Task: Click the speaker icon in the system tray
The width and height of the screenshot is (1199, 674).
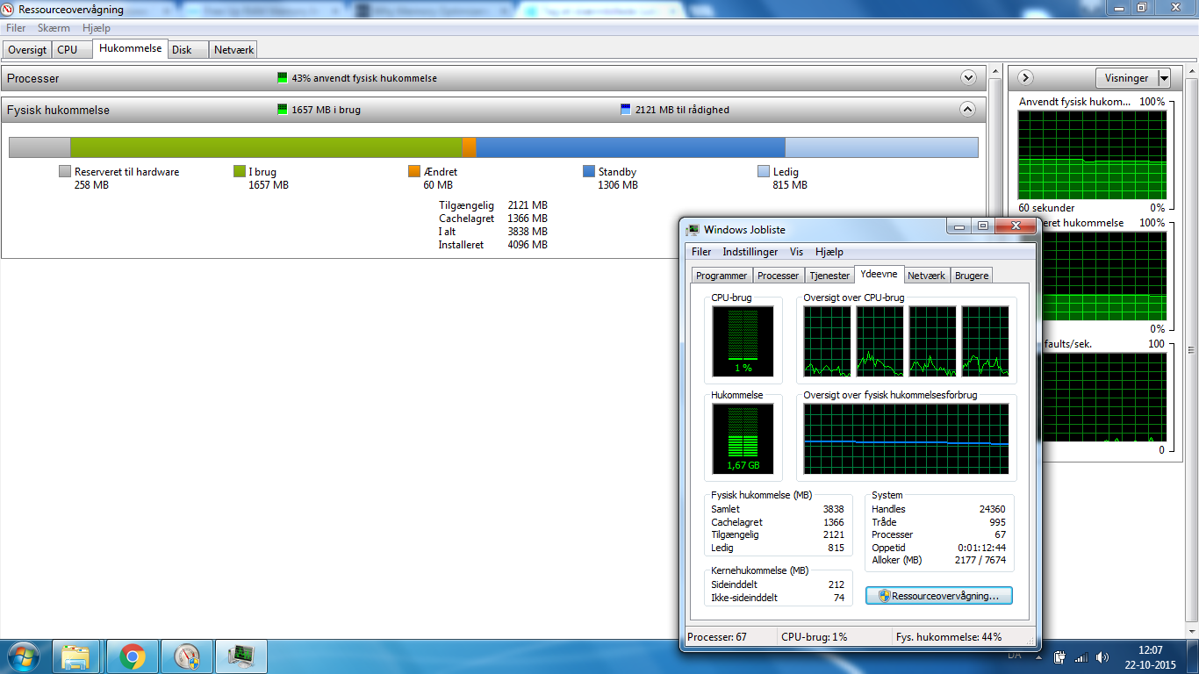Action: click(1102, 656)
